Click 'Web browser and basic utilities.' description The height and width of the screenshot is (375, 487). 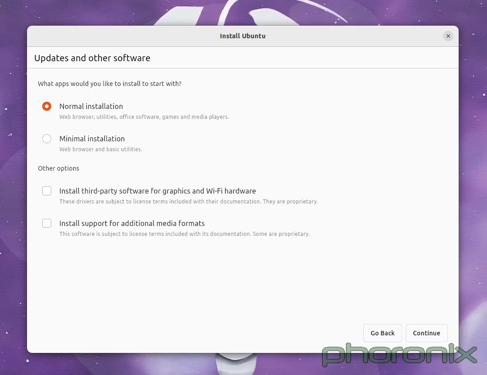(x=101, y=149)
